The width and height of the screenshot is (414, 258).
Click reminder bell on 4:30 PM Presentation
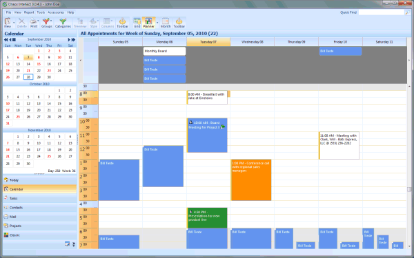[190, 211]
